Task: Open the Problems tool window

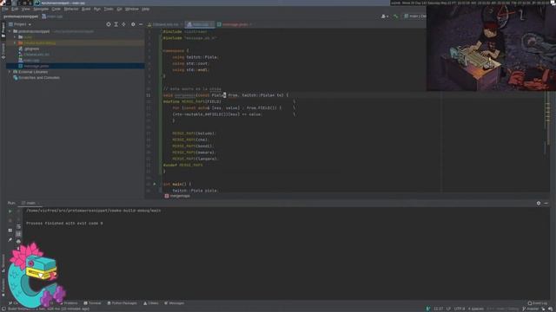Action: [x=69, y=303]
